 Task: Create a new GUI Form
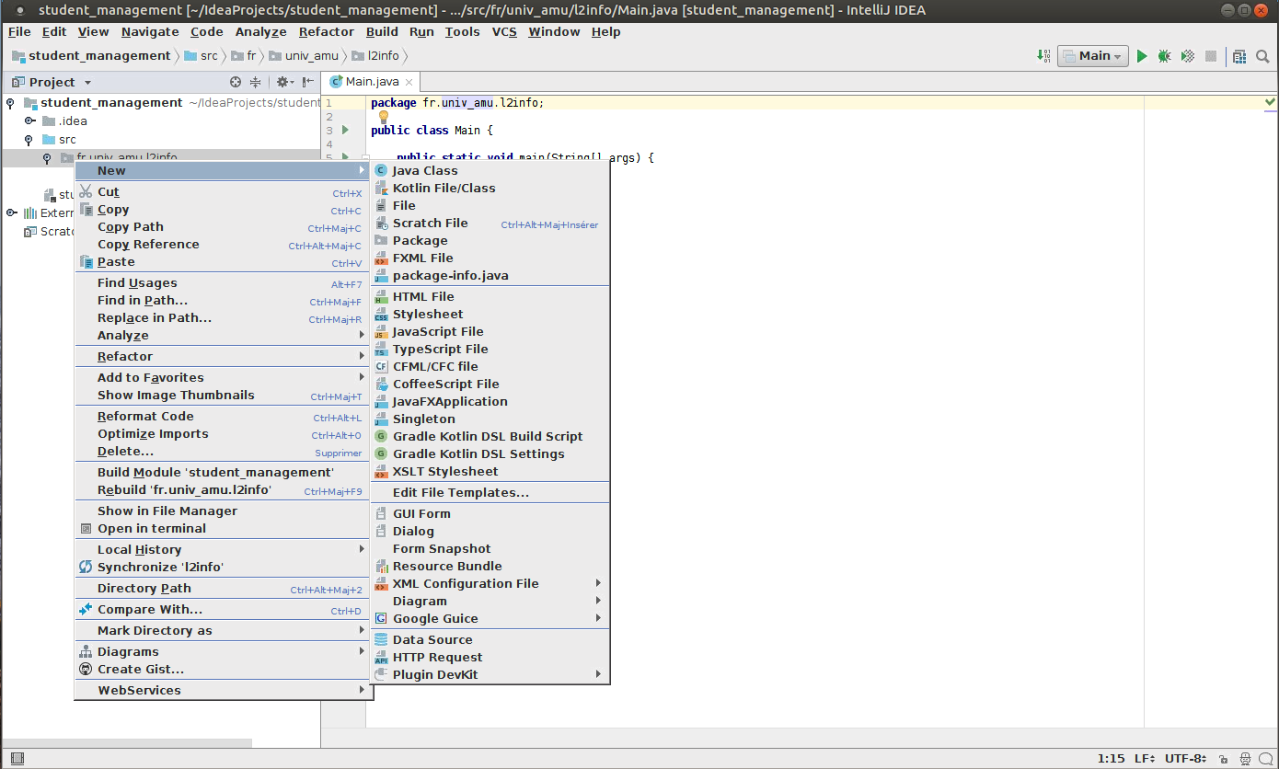coord(490,513)
